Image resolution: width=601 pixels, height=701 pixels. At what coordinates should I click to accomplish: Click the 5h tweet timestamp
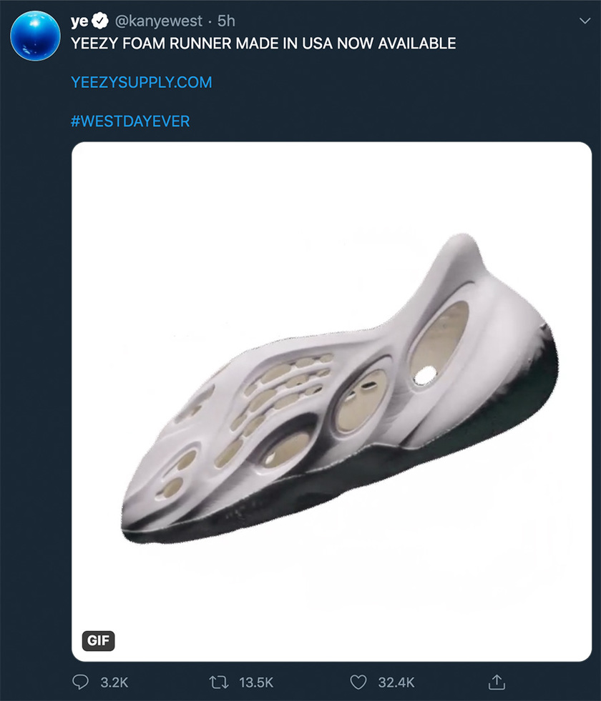226,22
